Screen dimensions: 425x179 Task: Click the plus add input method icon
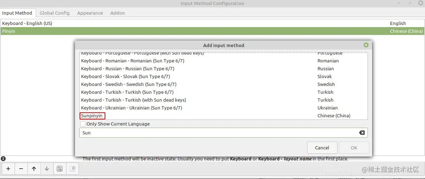[x=9, y=169]
